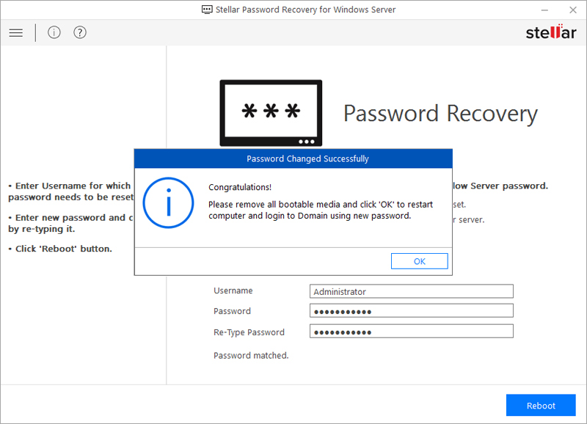Click the 'Password matched.' status text

[251, 356]
